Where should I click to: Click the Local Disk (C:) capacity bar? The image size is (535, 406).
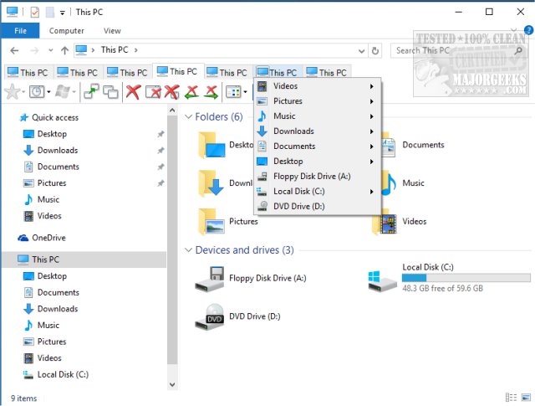(466, 278)
